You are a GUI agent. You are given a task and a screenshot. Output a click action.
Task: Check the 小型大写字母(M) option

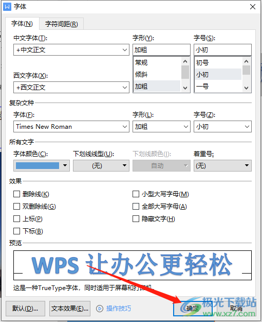[136, 194]
